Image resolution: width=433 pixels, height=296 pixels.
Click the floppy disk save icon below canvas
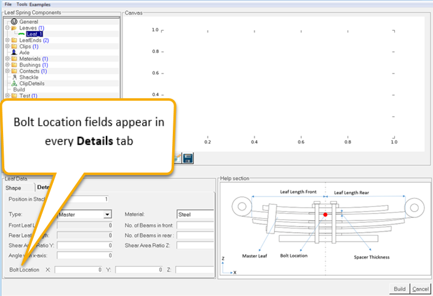[188, 158]
